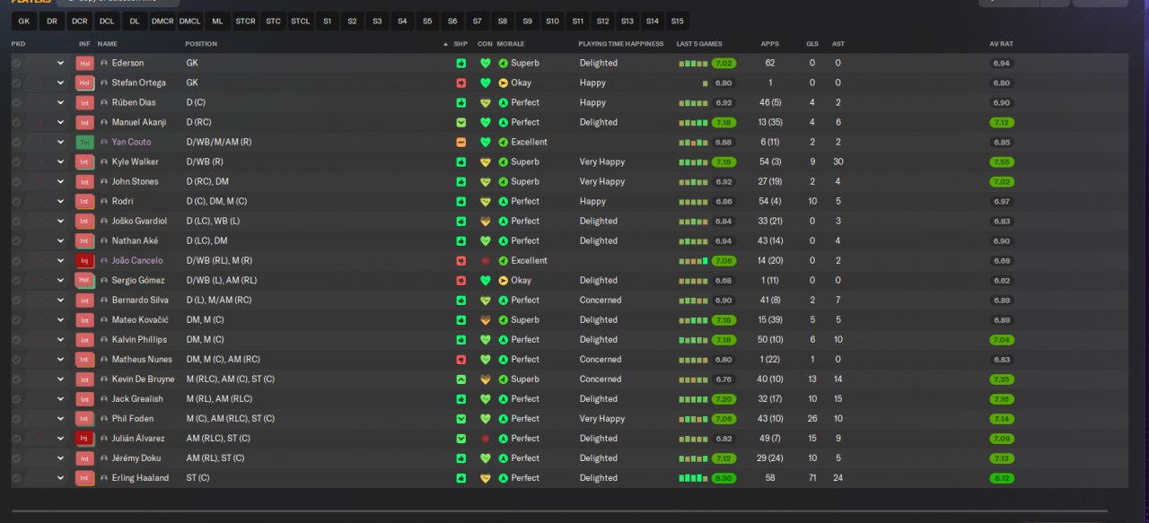1149x523 pixels.
Task: Click Julián Álvarez's Inj injury icon
Action: pos(84,438)
